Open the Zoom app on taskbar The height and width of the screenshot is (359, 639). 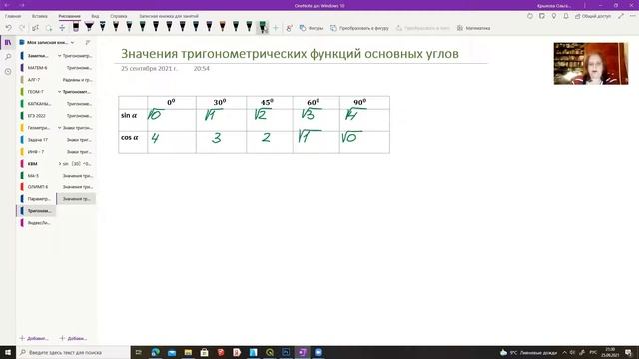click(319, 352)
